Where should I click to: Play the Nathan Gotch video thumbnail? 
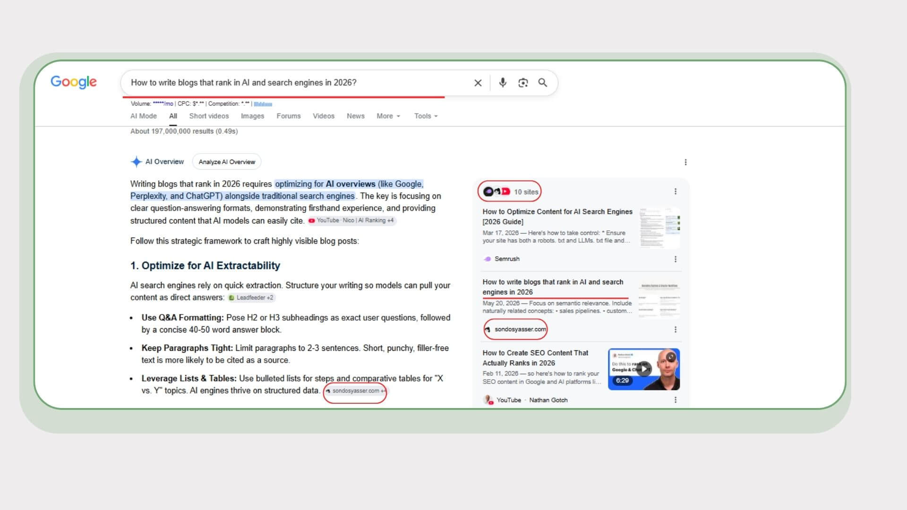click(644, 369)
